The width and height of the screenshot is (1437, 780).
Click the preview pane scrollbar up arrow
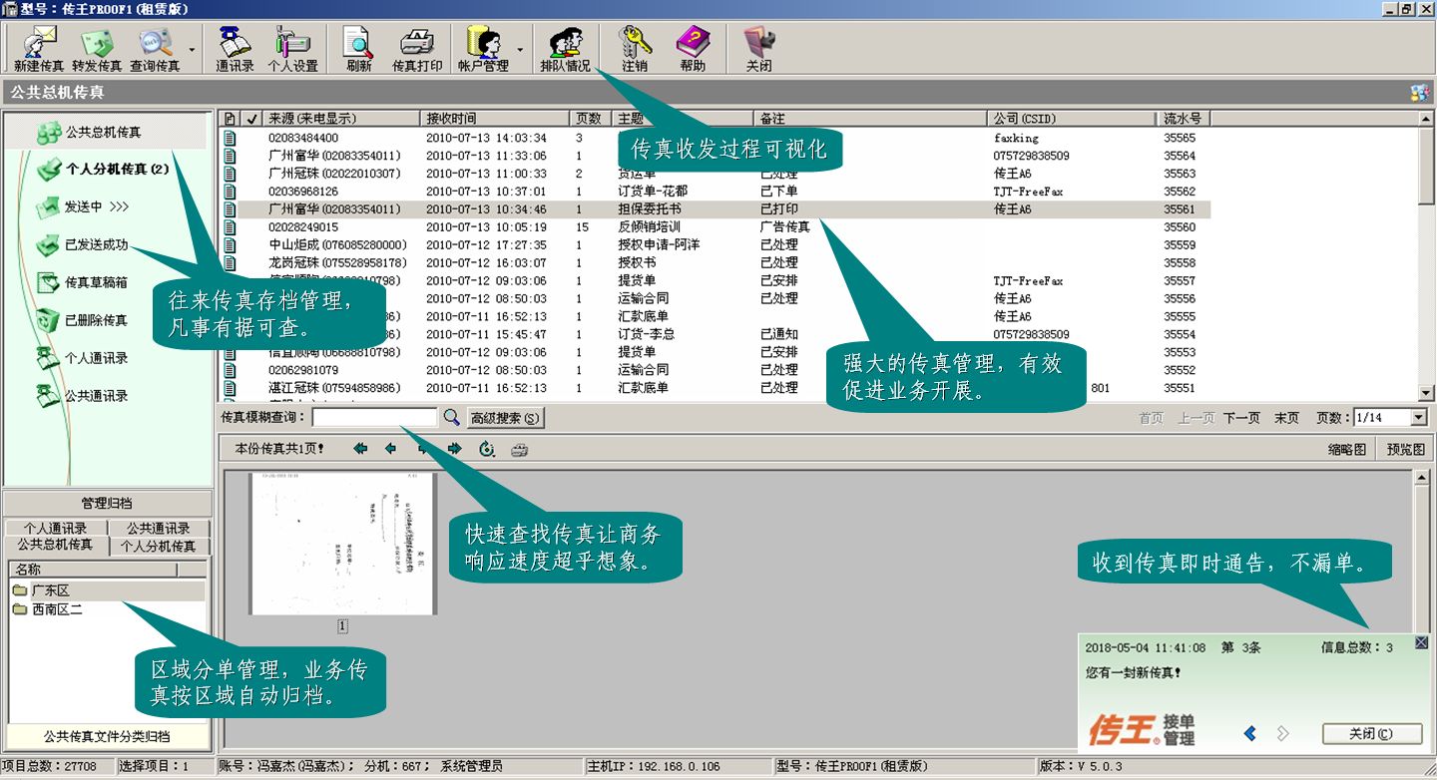pyautogui.click(x=1422, y=479)
